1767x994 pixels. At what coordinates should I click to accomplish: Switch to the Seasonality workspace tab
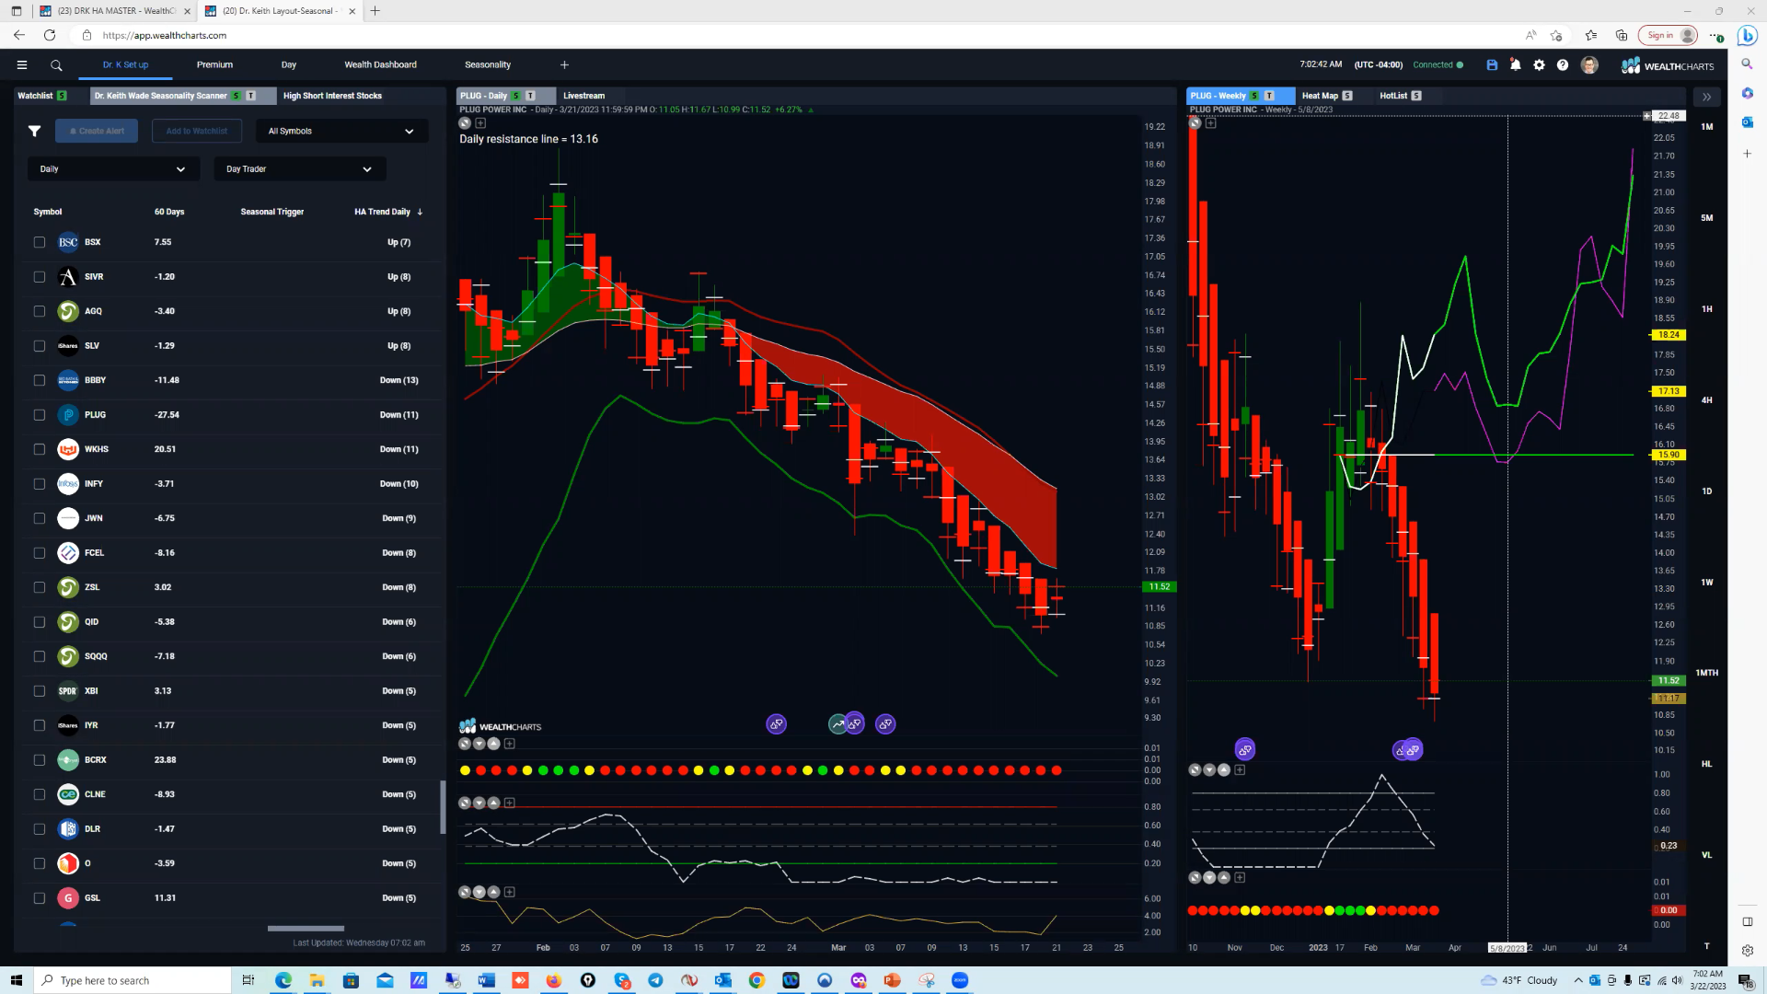click(488, 65)
